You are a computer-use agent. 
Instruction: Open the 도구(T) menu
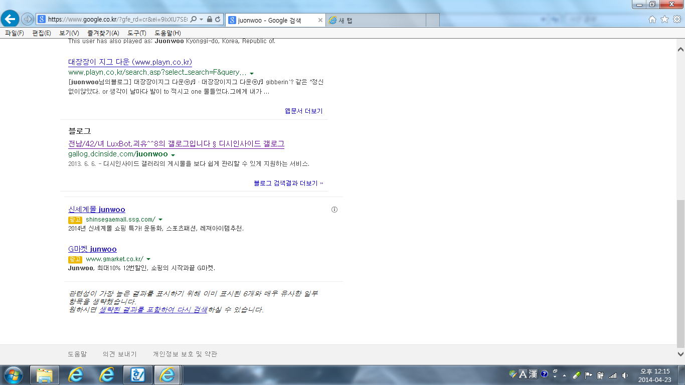point(136,33)
